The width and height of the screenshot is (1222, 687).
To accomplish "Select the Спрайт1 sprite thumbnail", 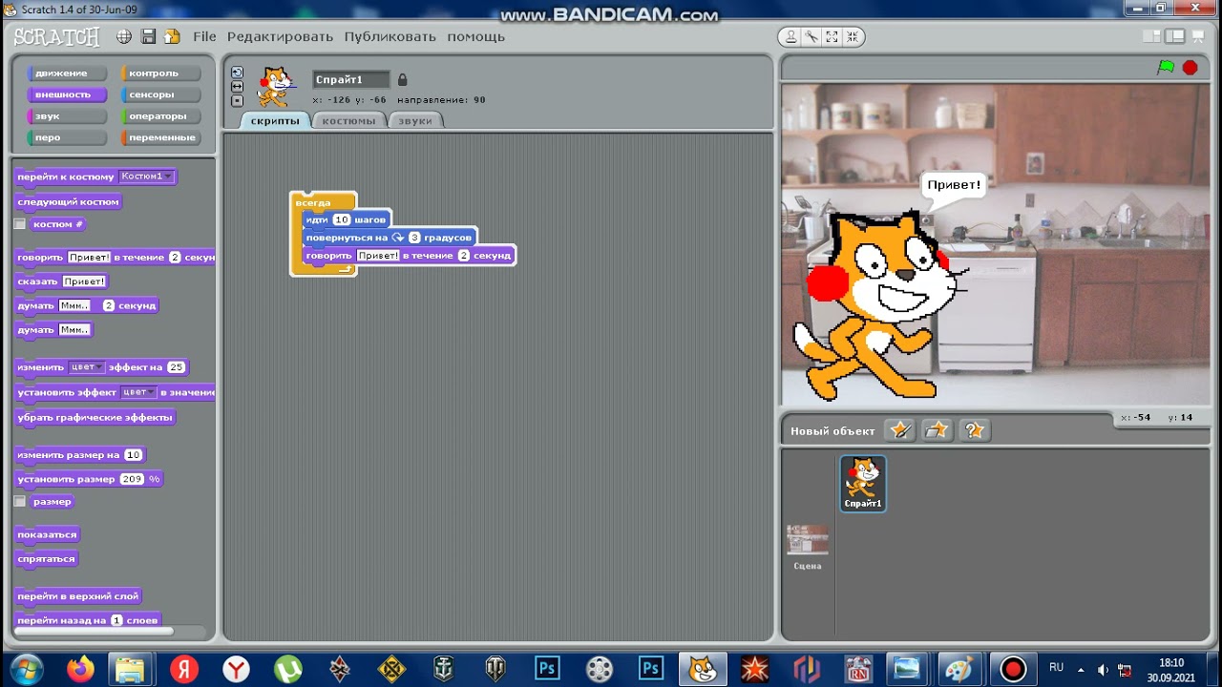I will [x=863, y=484].
